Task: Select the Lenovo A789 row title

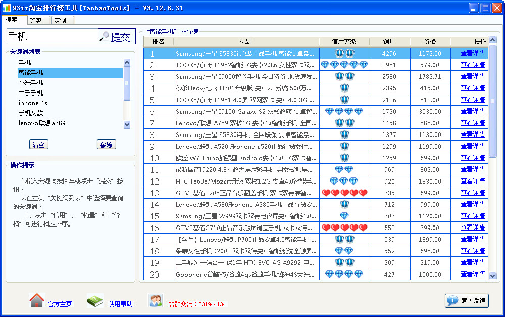Action: (x=246, y=123)
